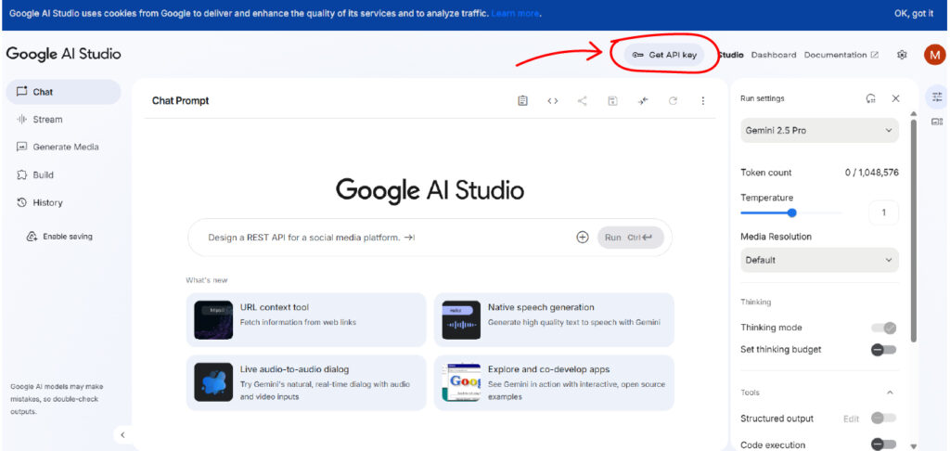The image size is (950, 451).
Task: Open the Gemini 2.5 Pro model dropdown
Action: (x=819, y=131)
